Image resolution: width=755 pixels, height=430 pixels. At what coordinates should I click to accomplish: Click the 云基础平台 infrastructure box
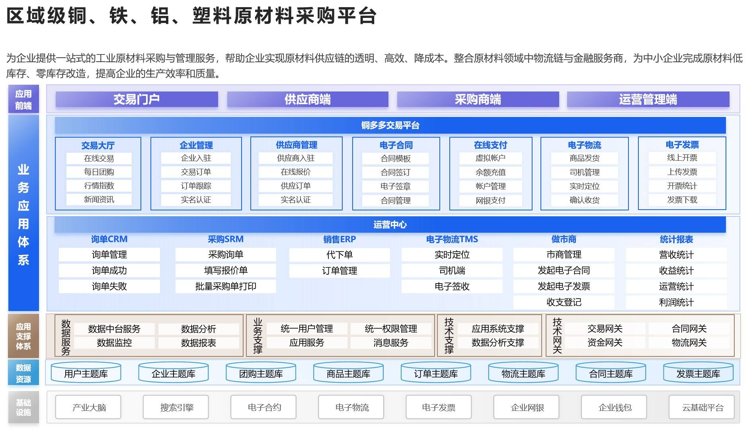point(702,407)
